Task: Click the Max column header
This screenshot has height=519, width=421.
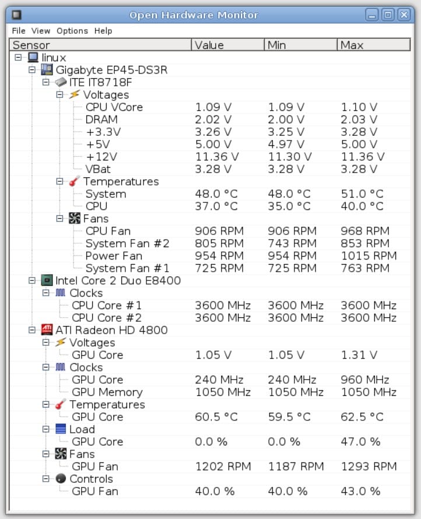Action: click(x=374, y=45)
